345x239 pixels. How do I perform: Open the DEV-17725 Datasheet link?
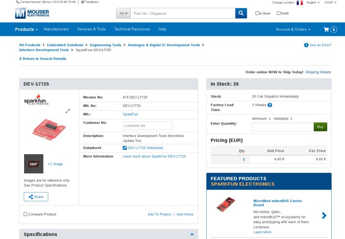click(x=145, y=148)
